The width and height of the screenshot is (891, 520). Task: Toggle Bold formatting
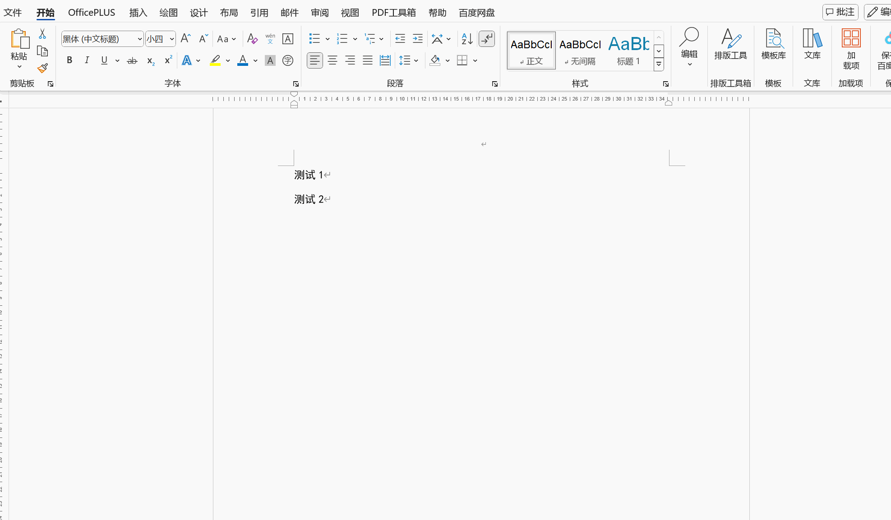point(69,60)
